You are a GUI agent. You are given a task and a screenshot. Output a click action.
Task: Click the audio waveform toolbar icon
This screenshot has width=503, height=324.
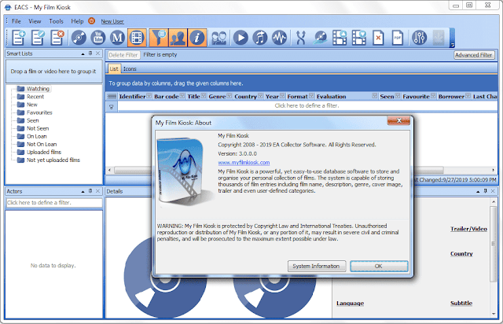coord(280,38)
